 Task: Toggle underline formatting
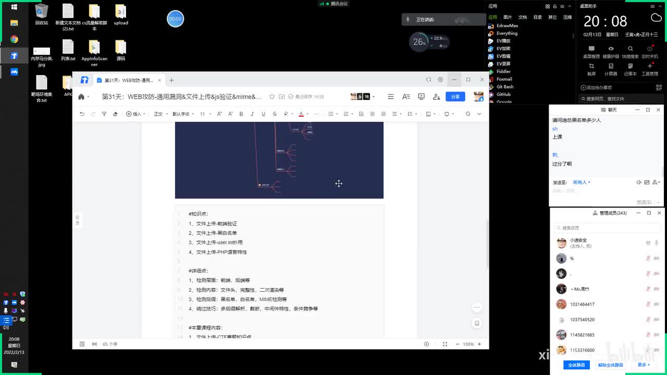263,114
